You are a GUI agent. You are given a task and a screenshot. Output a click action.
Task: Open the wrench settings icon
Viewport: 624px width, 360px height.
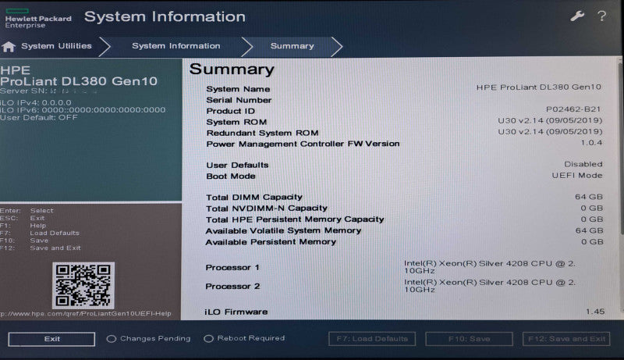click(577, 16)
